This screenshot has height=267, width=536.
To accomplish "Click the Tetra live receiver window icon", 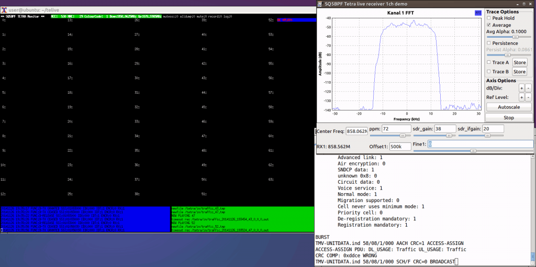I will click(320, 4).
